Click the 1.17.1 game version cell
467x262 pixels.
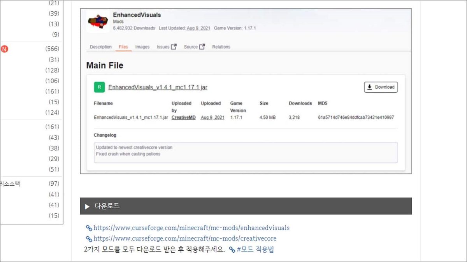click(236, 117)
